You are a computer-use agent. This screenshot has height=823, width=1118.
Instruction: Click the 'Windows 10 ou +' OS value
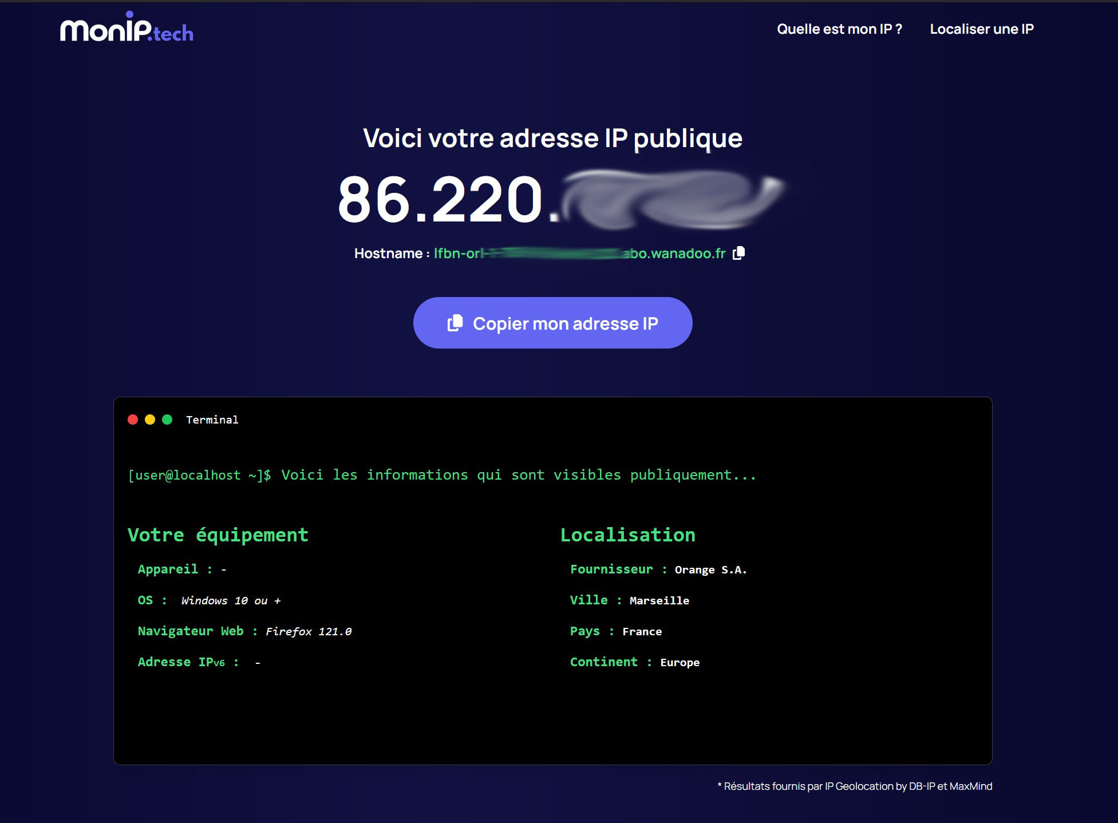[x=231, y=600]
